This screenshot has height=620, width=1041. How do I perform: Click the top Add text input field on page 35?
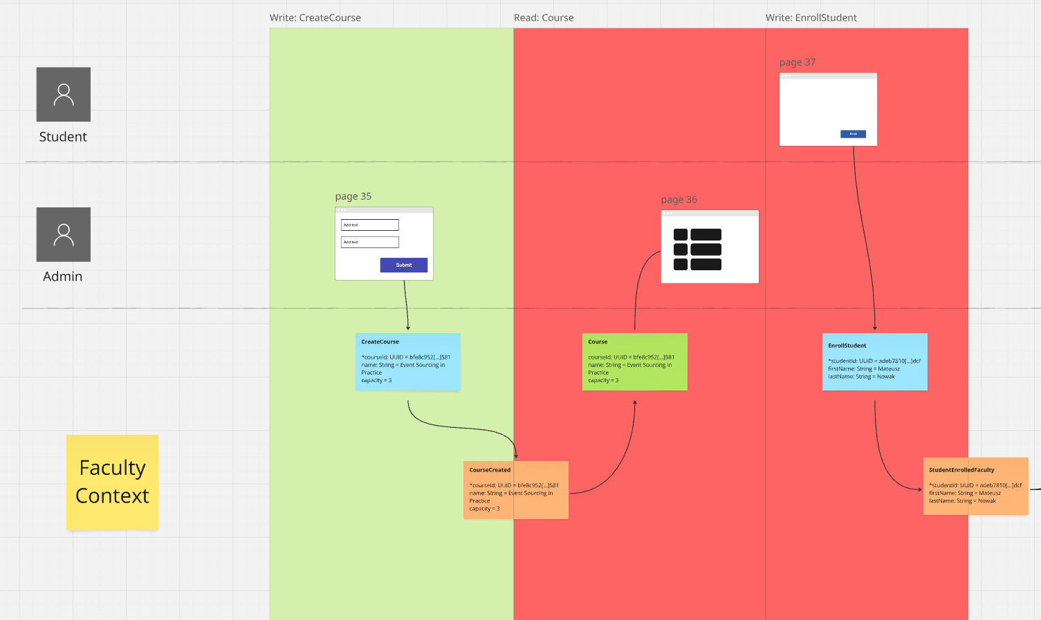pyautogui.click(x=369, y=225)
